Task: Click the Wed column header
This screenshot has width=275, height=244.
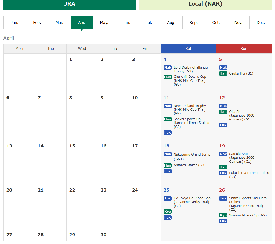Action: click(x=82, y=49)
